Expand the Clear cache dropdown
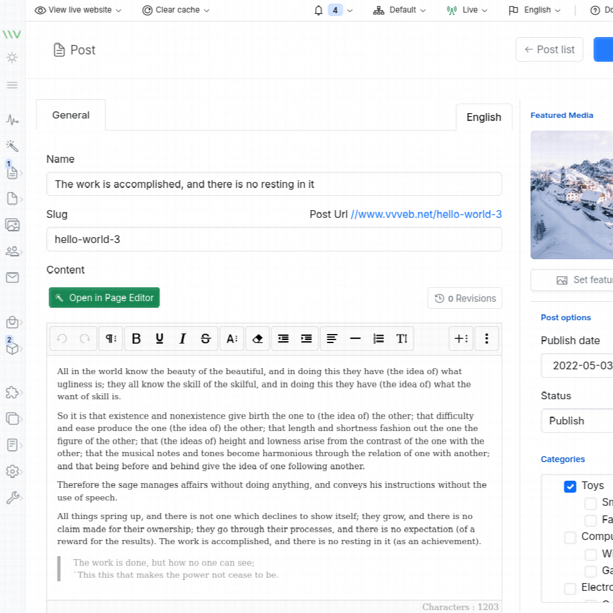This screenshot has width=613, height=613. pyautogui.click(x=176, y=10)
